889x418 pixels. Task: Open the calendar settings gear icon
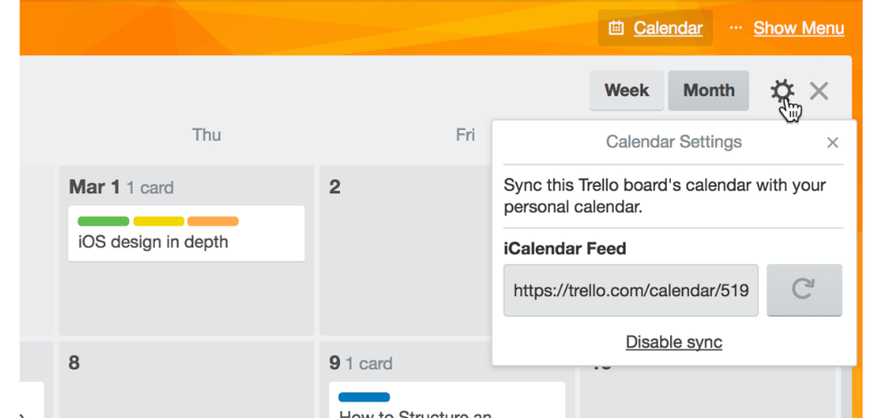point(782,91)
